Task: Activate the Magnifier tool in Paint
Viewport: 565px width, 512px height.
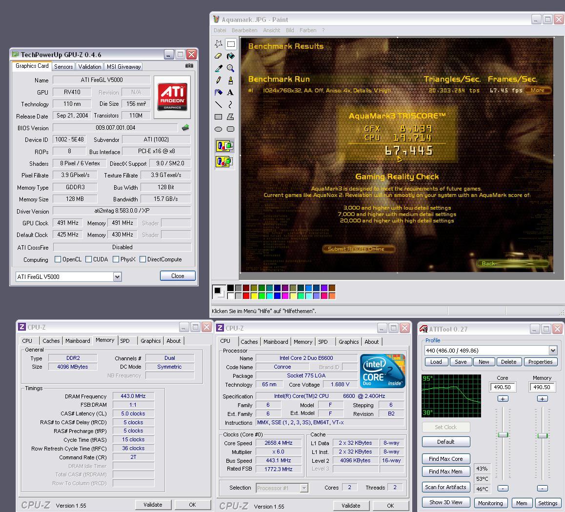Action: coord(231,68)
